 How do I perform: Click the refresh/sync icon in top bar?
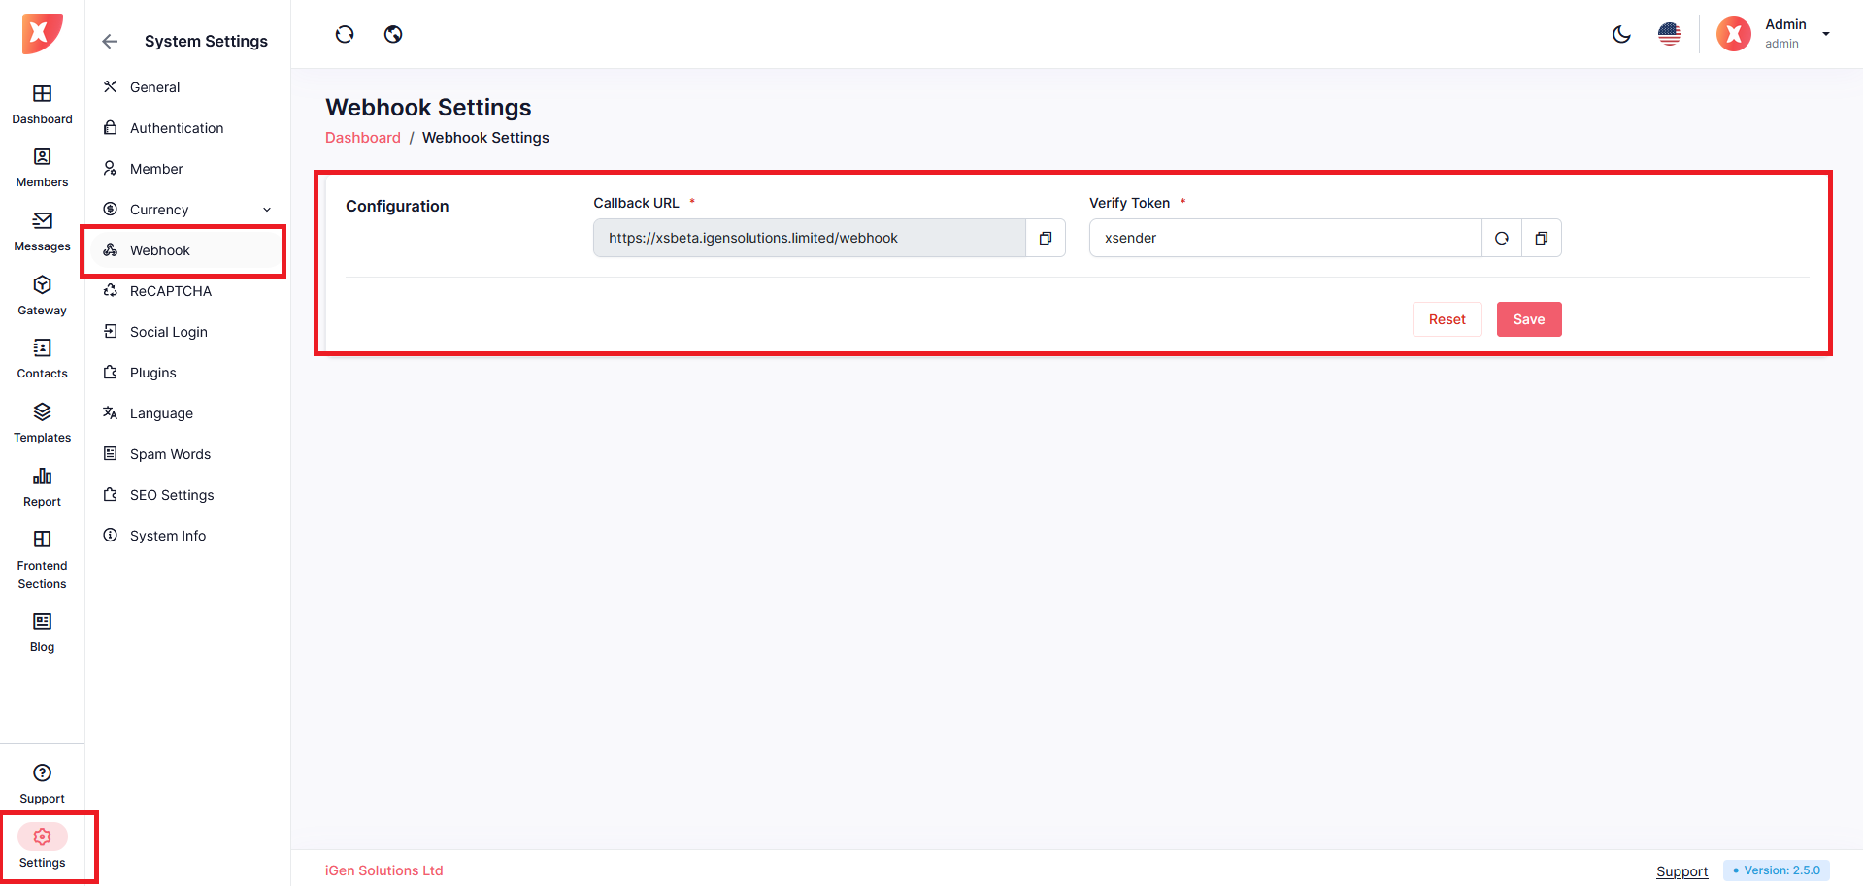tap(345, 35)
